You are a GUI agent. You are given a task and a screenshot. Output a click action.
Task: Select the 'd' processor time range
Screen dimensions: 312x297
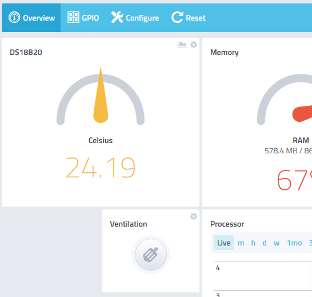(x=265, y=243)
